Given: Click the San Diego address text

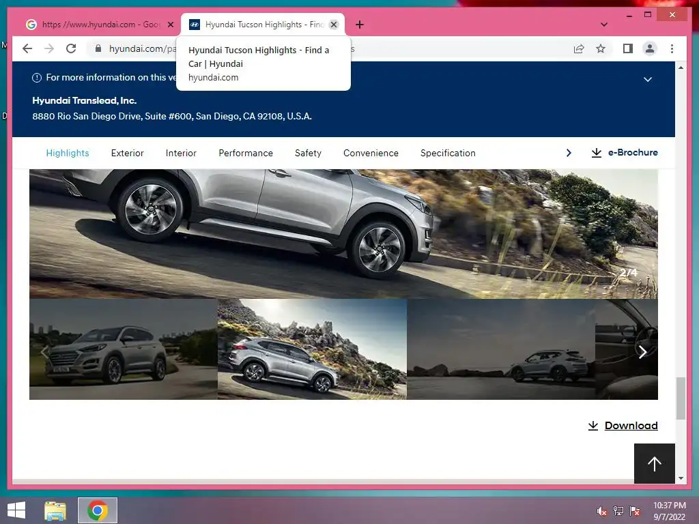Looking at the screenshot, I should coord(172,116).
